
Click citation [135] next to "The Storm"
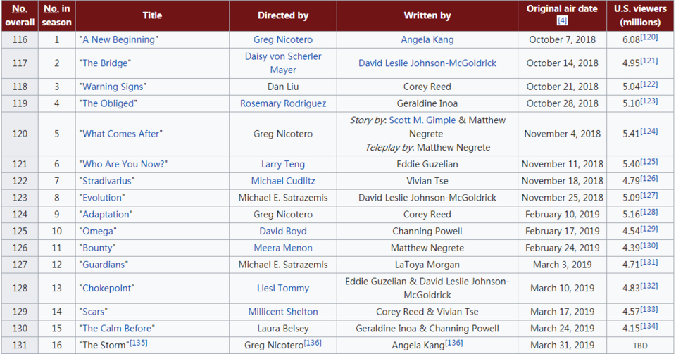point(139,343)
